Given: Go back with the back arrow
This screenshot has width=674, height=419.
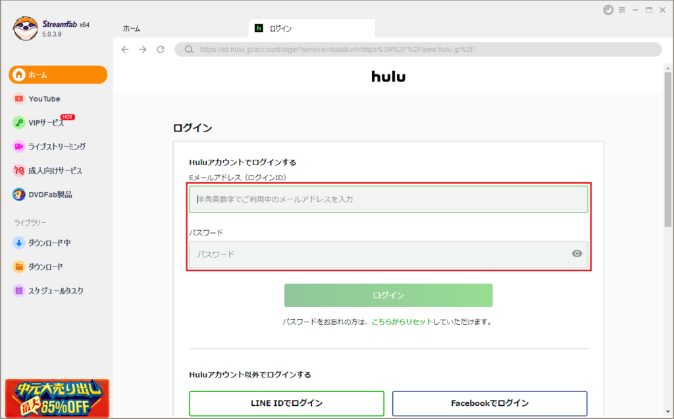Looking at the screenshot, I should 125,49.
